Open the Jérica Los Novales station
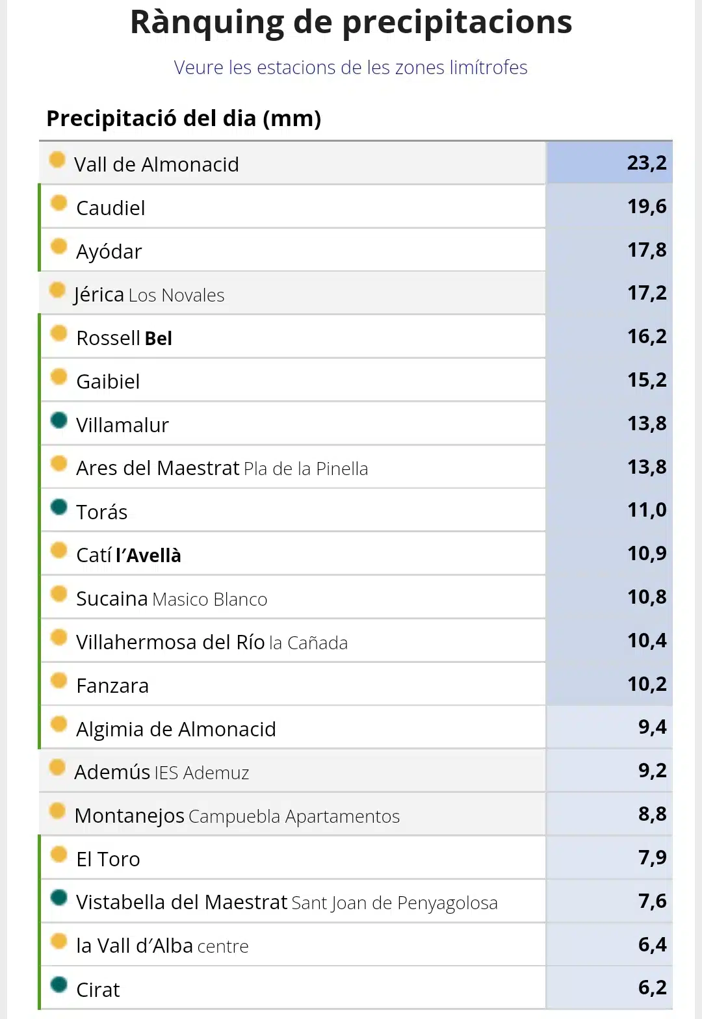This screenshot has width=702, height=1019. [149, 294]
